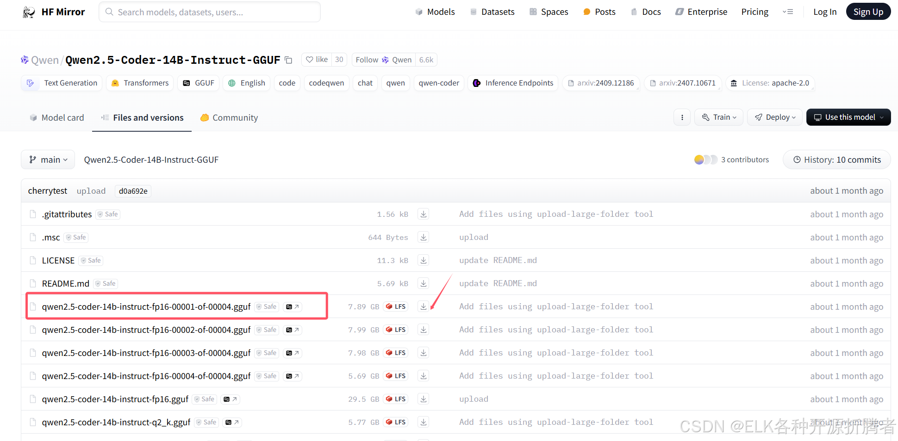Image resolution: width=898 pixels, height=441 pixels.
Task: Expand the Use this model dropdown
Action: [x=848, y=117]
